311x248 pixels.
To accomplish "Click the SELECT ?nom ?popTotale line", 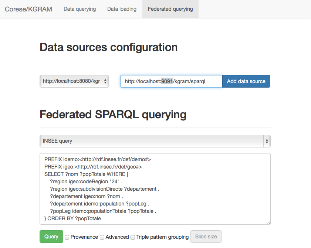I will click(86, 174).
